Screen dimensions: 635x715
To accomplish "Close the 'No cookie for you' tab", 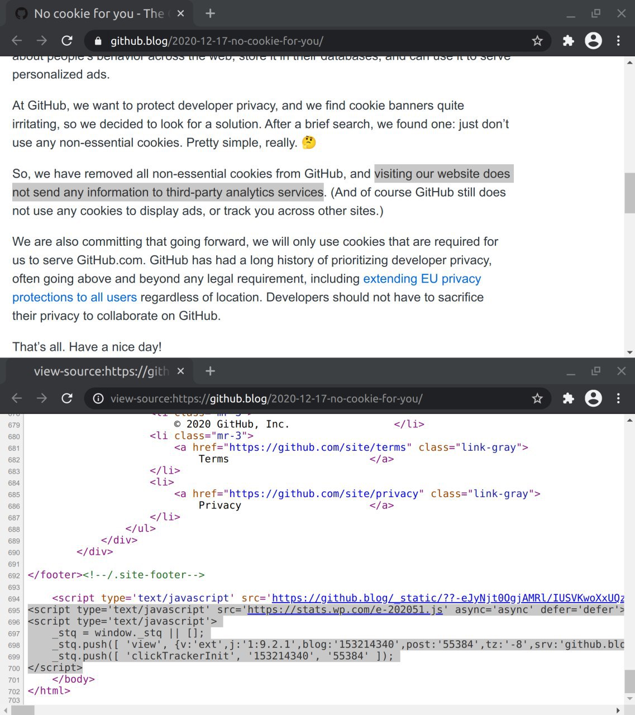I will 180,13.
